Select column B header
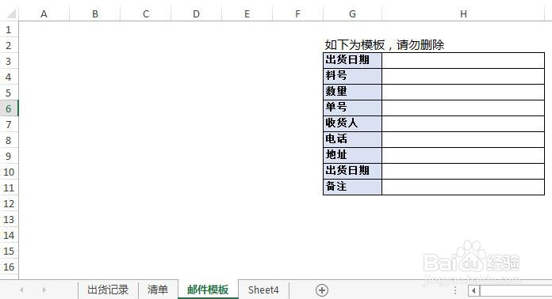 coord(95,14)
